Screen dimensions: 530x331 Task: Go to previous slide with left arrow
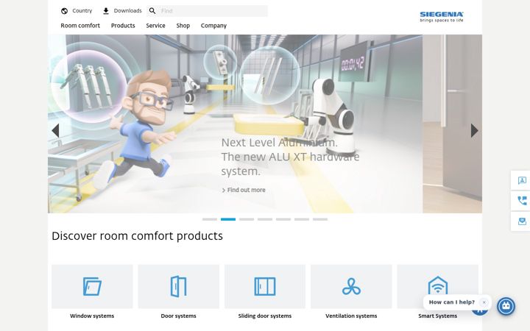coord(56,131)
